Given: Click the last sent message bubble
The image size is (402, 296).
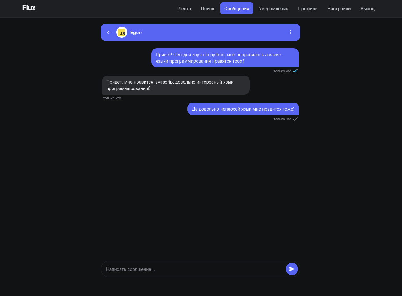Looking at the screenshot, I should [243, 109].
